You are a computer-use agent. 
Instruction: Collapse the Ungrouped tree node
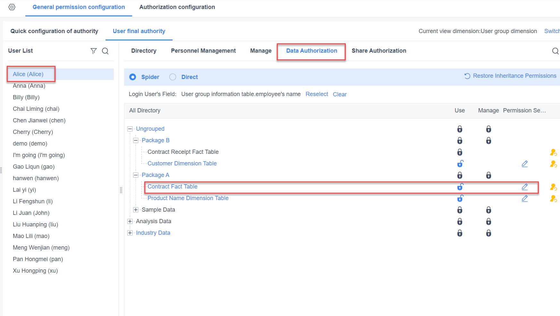[130, 128]
